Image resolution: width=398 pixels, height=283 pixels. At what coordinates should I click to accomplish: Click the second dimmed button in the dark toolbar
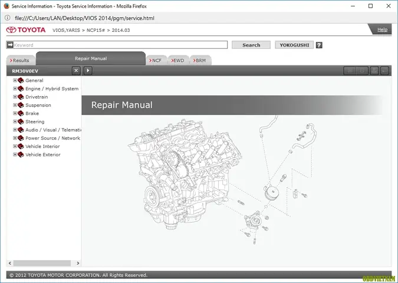[x=362, y=71]
